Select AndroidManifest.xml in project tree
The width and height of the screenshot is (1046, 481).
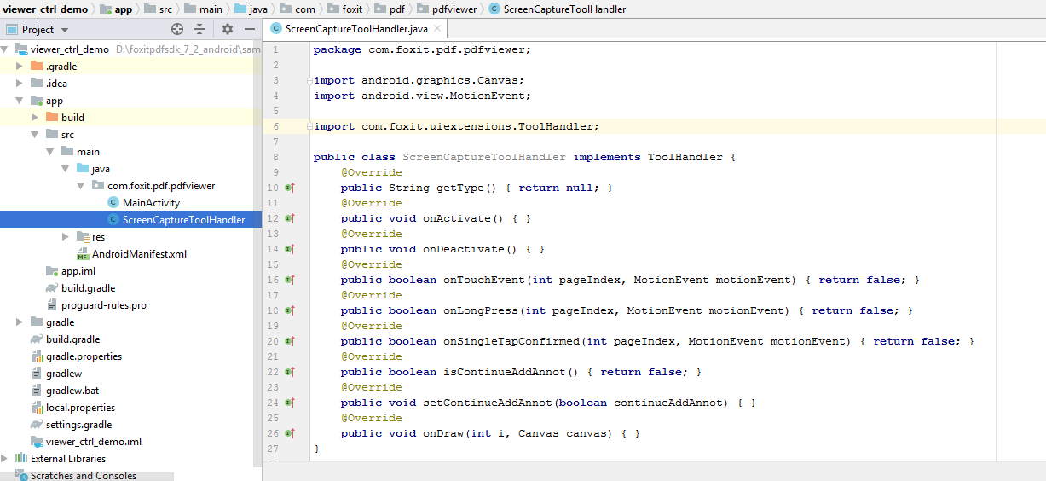coord(139,254)
